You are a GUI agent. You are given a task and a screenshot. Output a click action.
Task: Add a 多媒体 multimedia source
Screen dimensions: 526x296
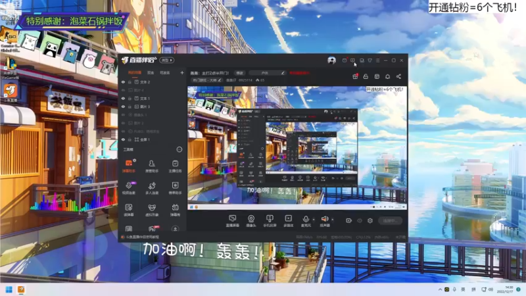288,221
